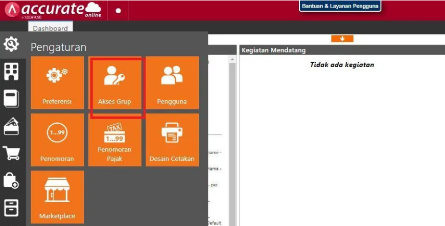Image resolution: width=445 pixels, height=226 pixels.
Task: Open the Pengguna users tile
Action: pos(172,82)
